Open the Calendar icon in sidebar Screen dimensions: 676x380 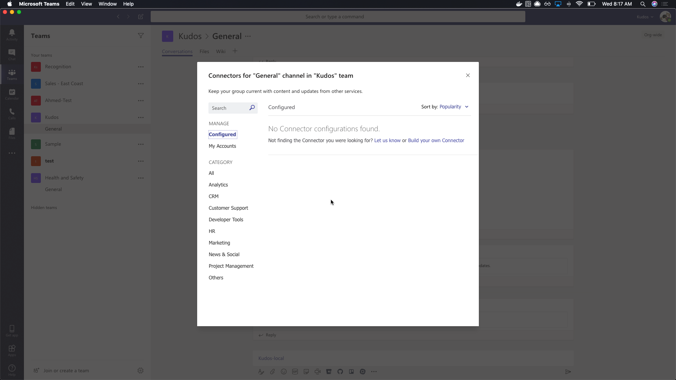pos(12,94)
